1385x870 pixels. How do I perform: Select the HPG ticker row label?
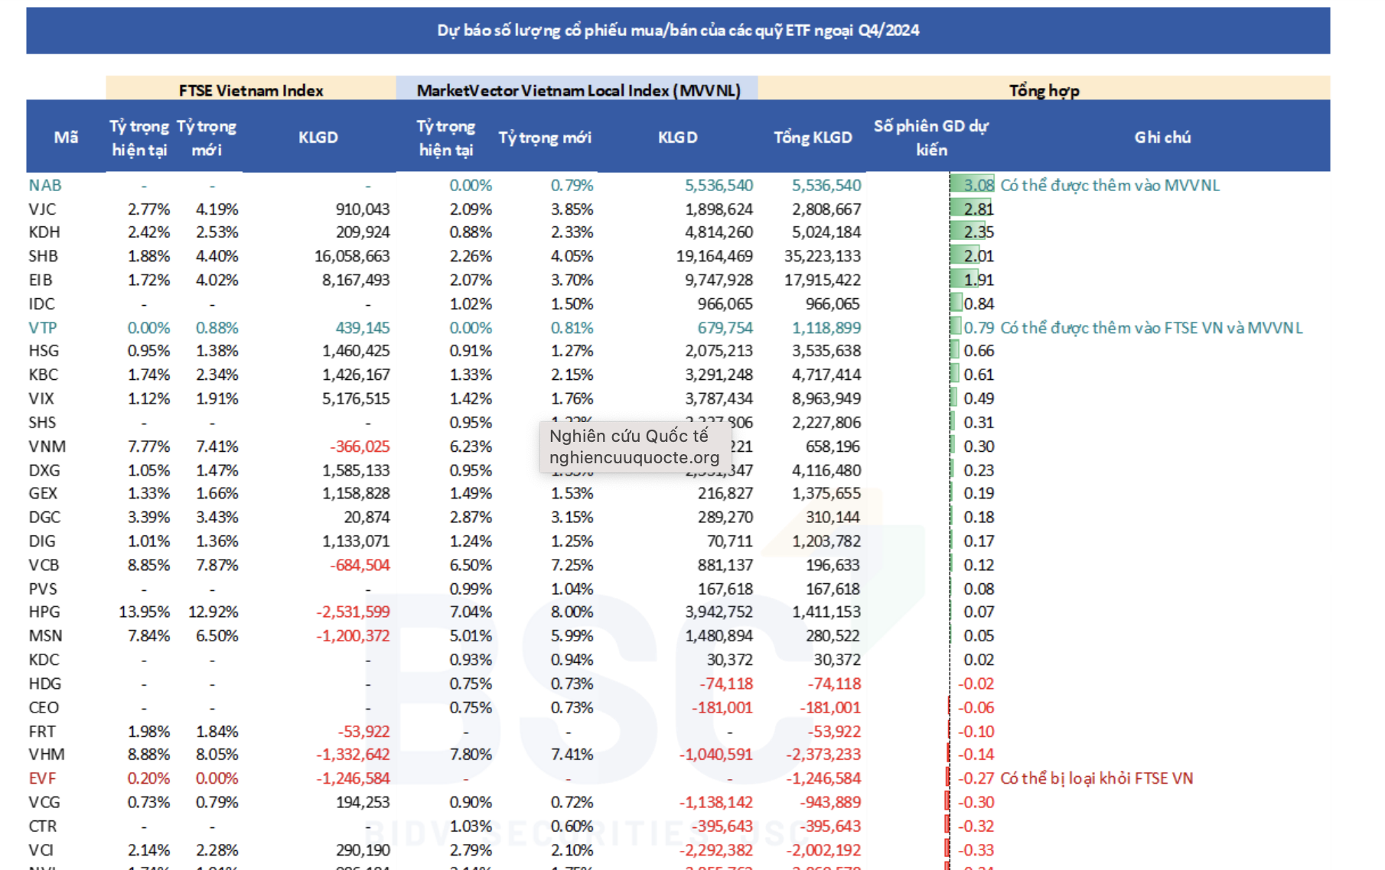click(44, 612)
